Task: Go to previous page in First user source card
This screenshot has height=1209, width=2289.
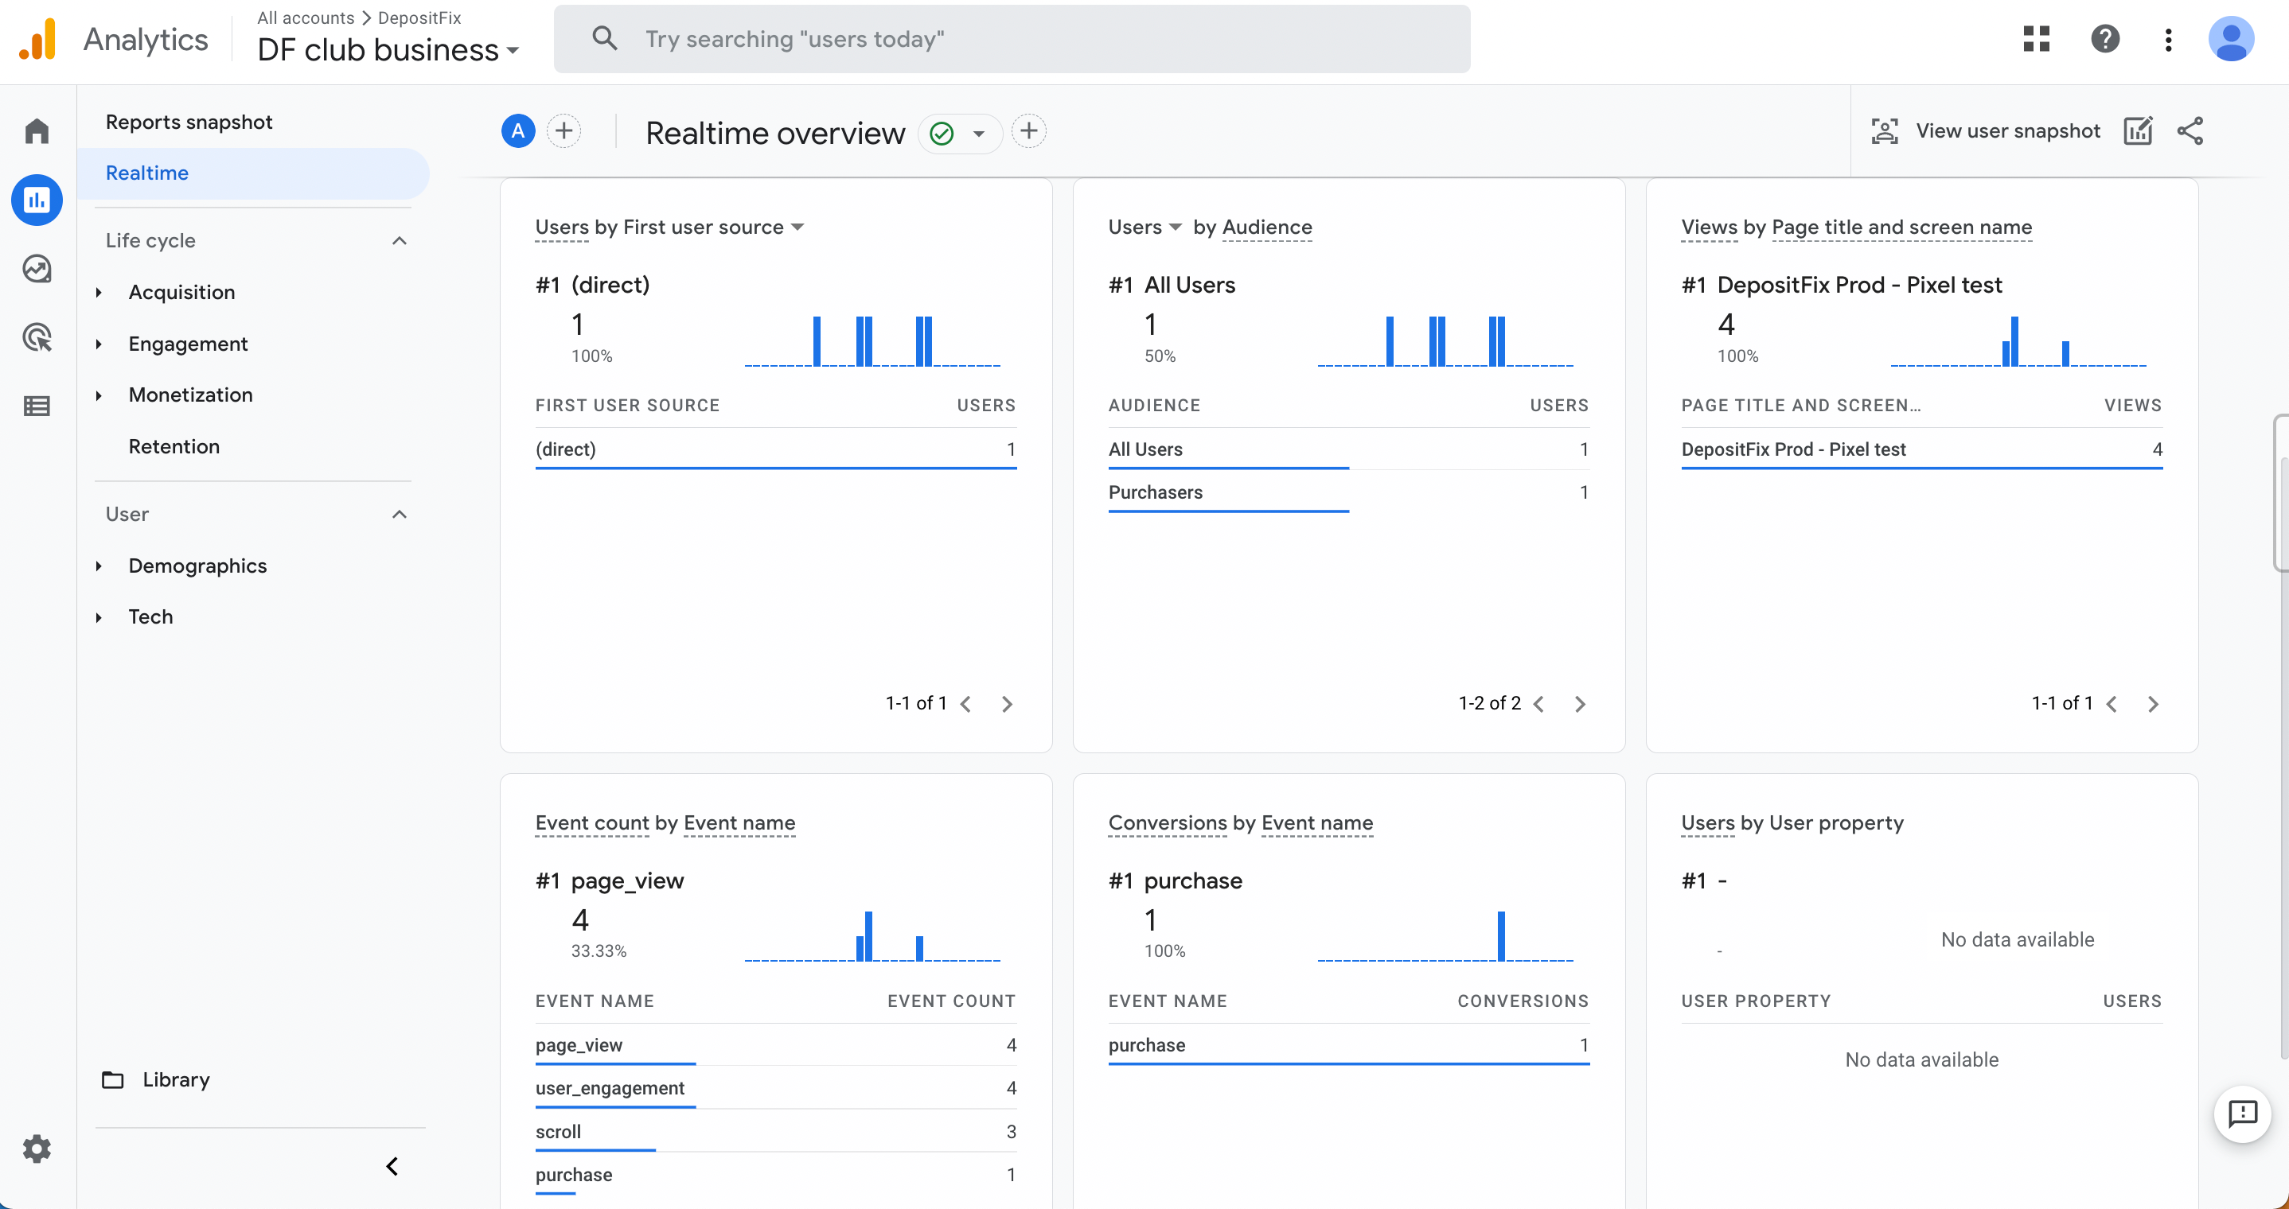Action: (966, 704)
